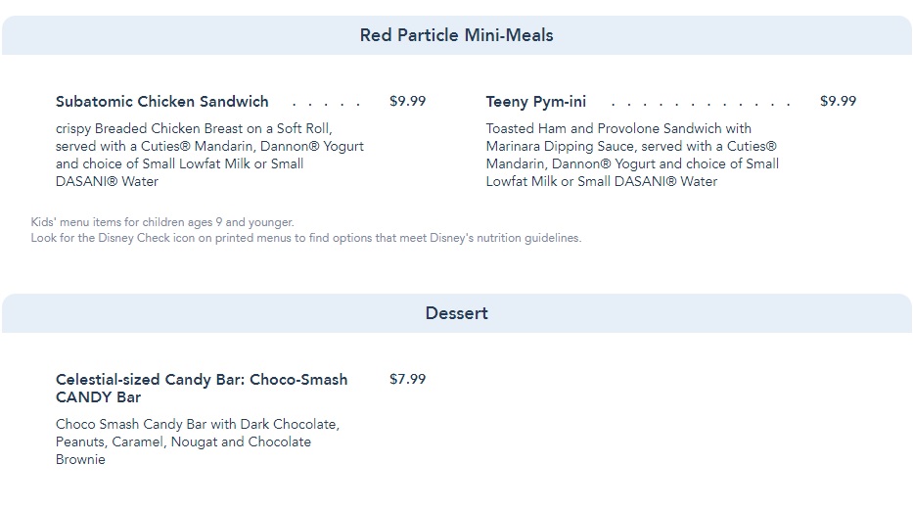Click 'Toasted Ham and Provolone Sandwich' description text

click(618, 128)
